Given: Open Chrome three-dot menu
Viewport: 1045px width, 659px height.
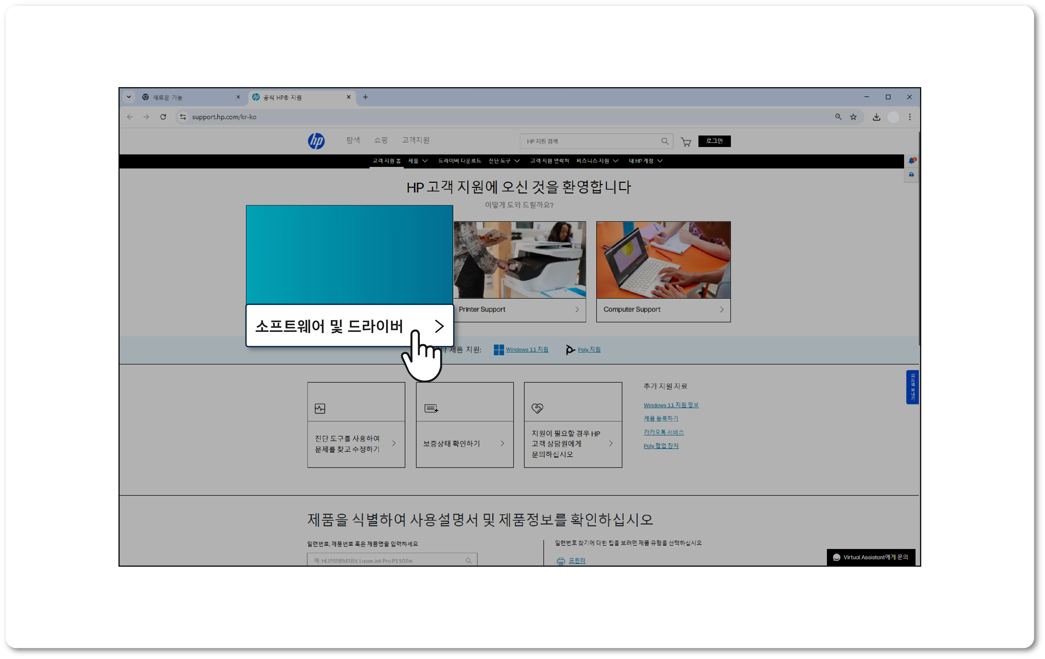Looking at the screenshot, I should (910, 117).
